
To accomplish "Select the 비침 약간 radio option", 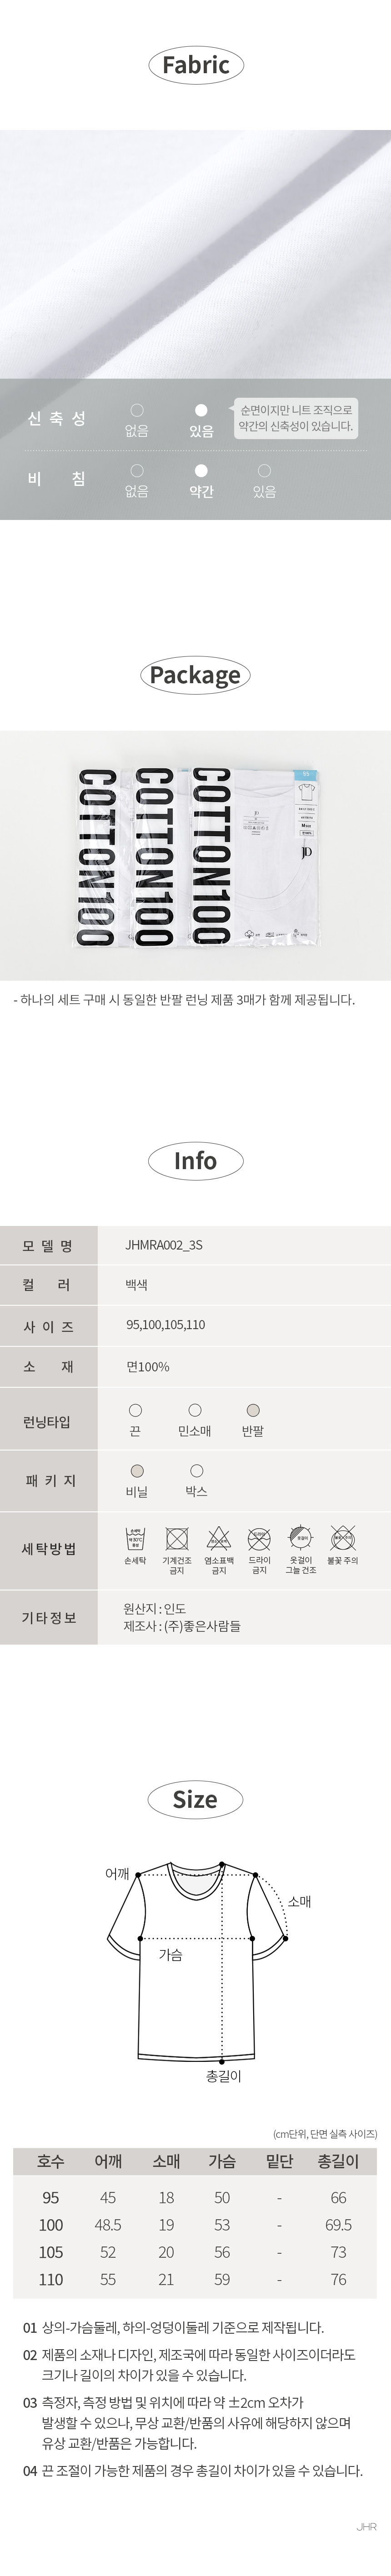I will click(201, 470).
